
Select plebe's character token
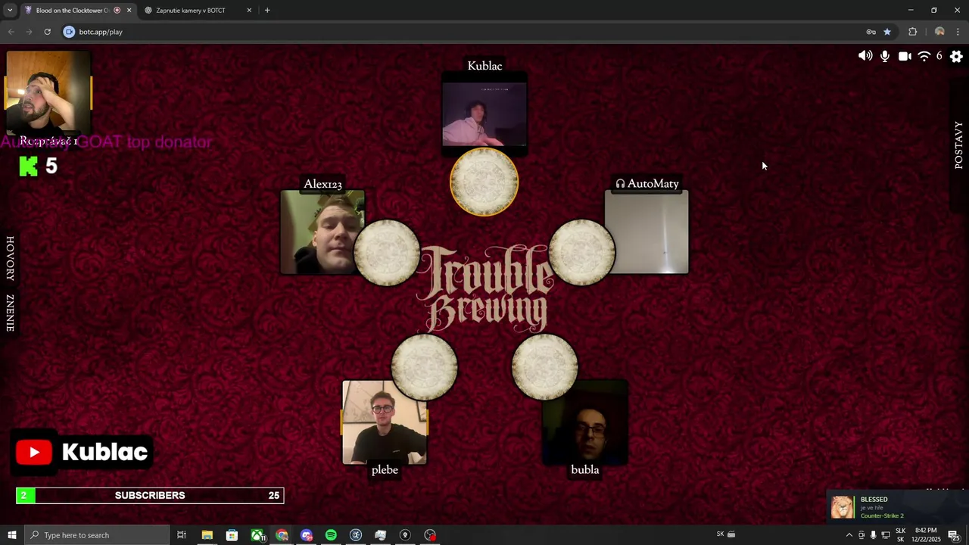tap(425, 367)
